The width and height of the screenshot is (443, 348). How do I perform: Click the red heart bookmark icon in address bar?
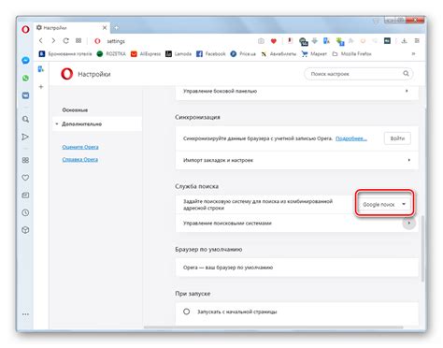point(274,41)
